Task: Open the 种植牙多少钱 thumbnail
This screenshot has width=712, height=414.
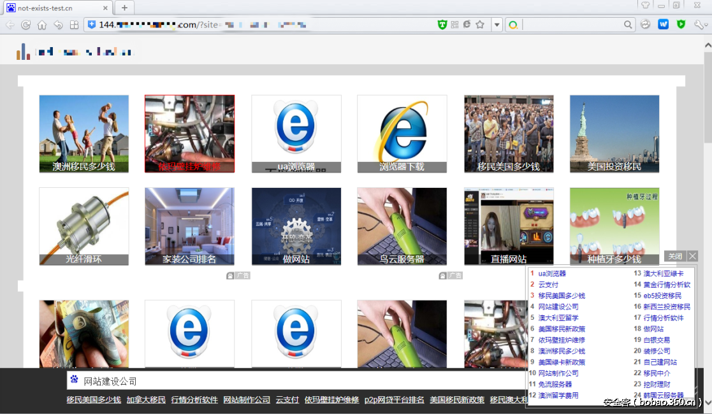Action: pyautogui.click(x=614, y=227)
